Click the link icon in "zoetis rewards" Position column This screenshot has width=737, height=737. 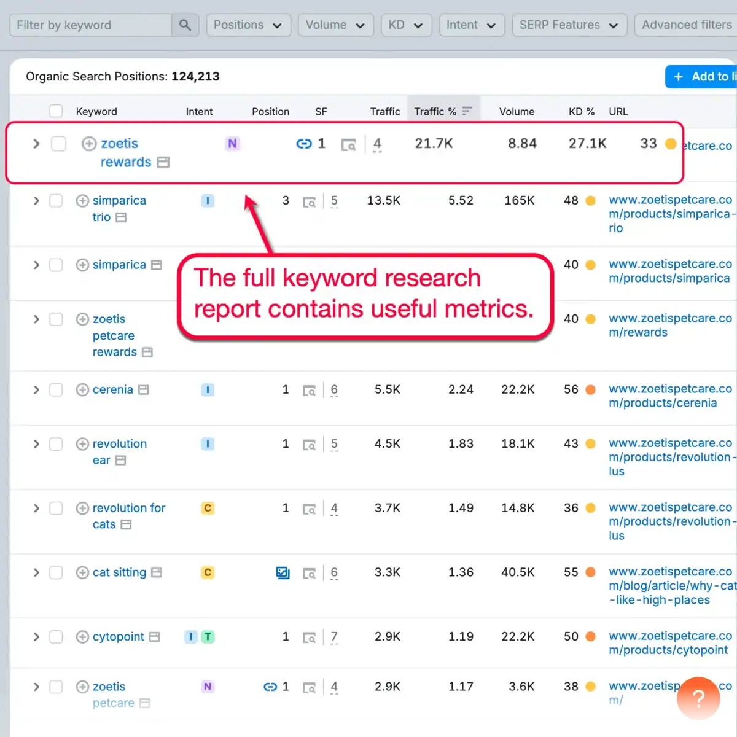[x=303, y=143]
